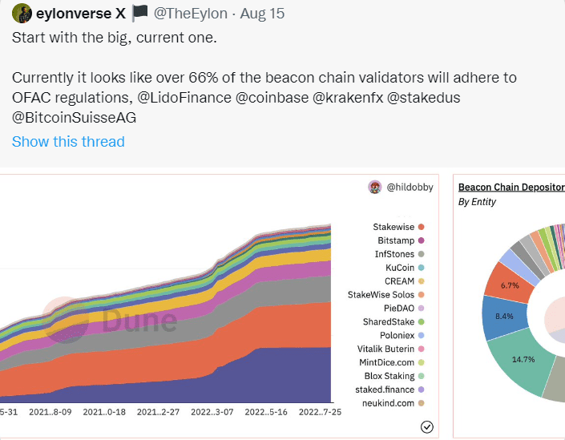
Task: Click the black flag emoji icon
Action: click(139, 14)
